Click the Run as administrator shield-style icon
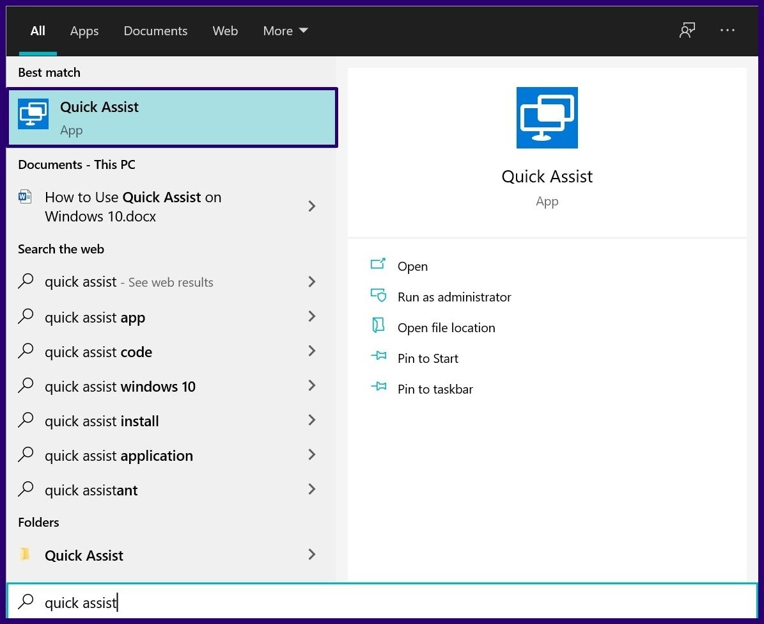The width and height of the screenshot is (764, 624). (378, 296)
